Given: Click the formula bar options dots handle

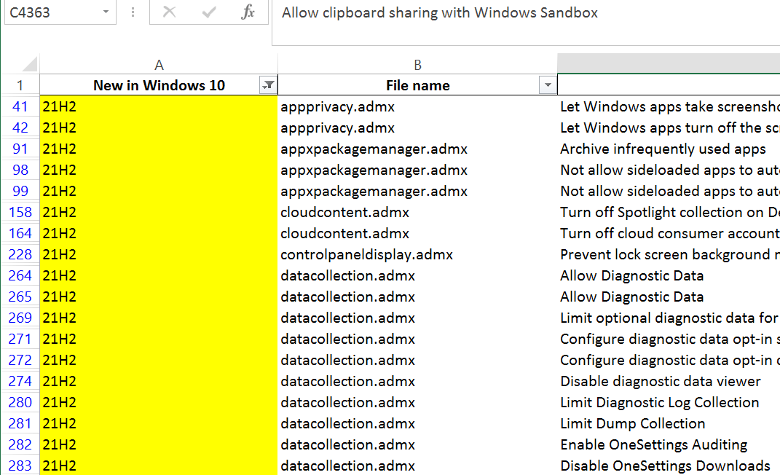Looking at the screenshot, I should coord(133,12).
